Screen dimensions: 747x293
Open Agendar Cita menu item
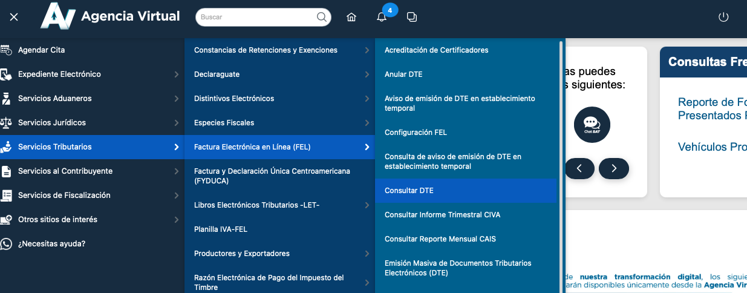92,50
